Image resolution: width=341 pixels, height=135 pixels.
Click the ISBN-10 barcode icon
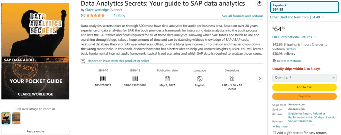pyautogui.click(x=103, y=79)
